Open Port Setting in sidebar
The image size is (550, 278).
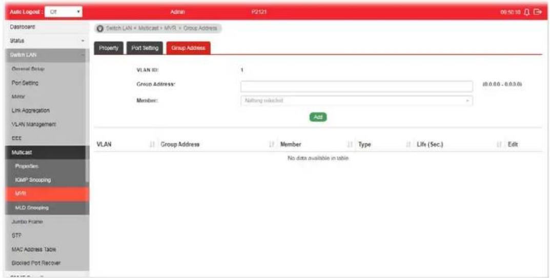(46, 83)
